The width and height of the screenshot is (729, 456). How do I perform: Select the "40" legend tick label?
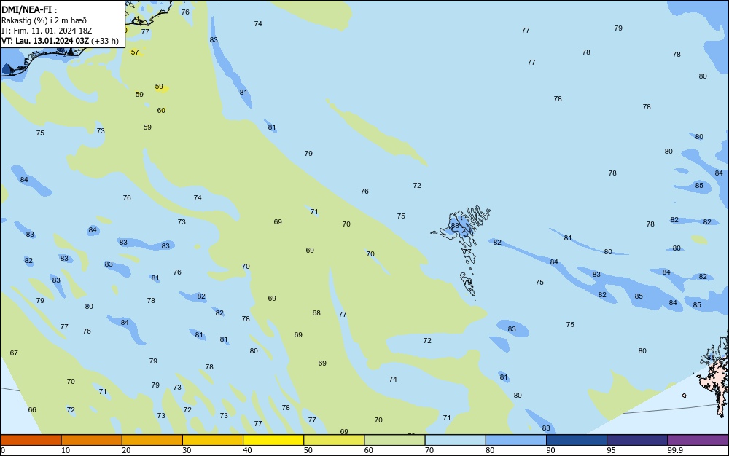click(247, 450)
